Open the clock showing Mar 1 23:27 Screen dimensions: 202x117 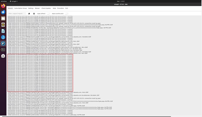pyautogui.click(x=121, y=1)
